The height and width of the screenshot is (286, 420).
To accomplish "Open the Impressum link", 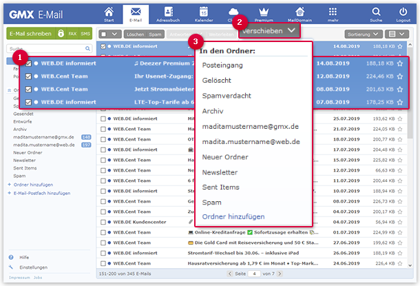I will pos(19,278).
